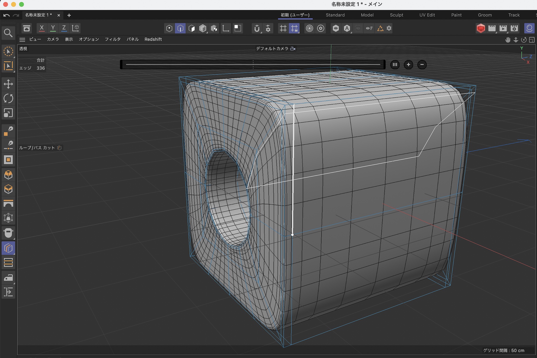
Task: Switch to the UV Edit layout tab
Action: click(427, 15)
